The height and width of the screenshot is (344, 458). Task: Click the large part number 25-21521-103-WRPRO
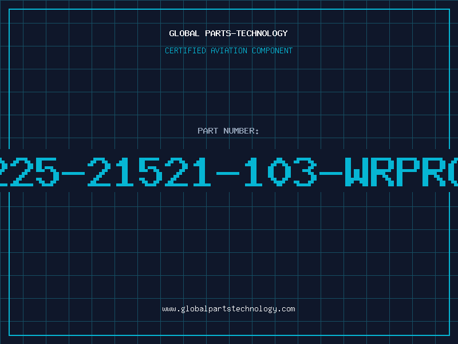(229, 172)
